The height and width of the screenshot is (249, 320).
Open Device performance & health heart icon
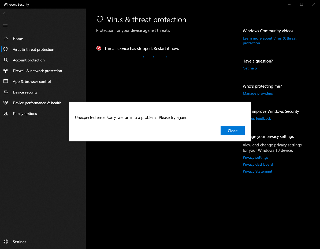6,103
